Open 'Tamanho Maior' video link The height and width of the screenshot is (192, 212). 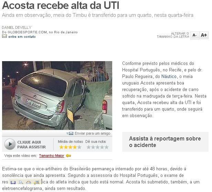click(52, 156)
